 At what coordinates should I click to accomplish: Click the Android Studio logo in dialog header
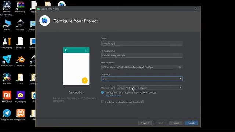[x=45, y=21]
